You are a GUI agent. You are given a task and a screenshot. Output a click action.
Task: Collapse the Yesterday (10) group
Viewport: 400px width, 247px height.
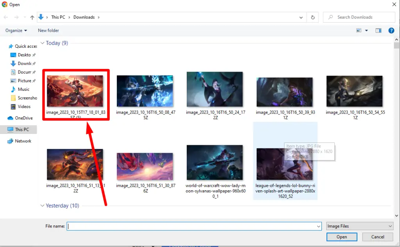[42, 206]
